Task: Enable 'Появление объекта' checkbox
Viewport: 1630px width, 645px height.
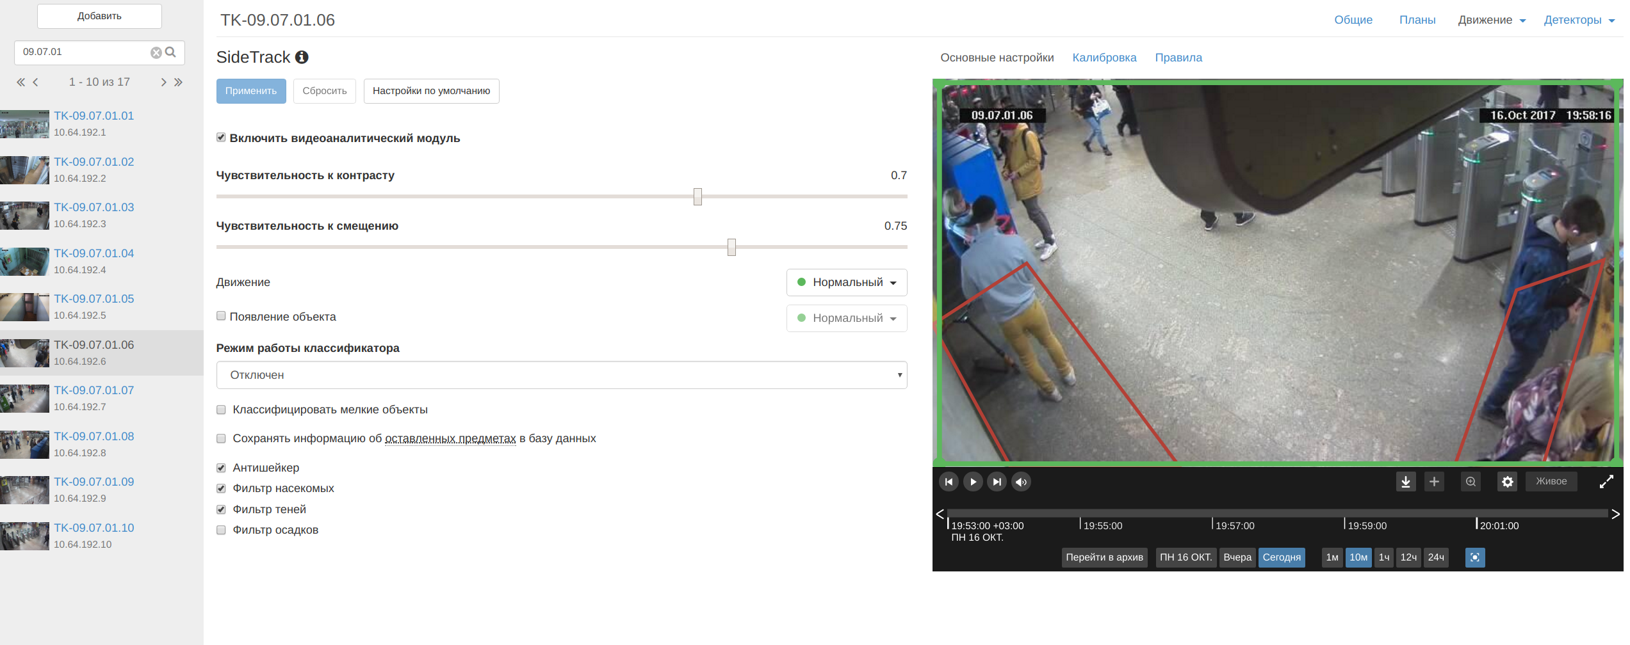Action: (221, 316)
